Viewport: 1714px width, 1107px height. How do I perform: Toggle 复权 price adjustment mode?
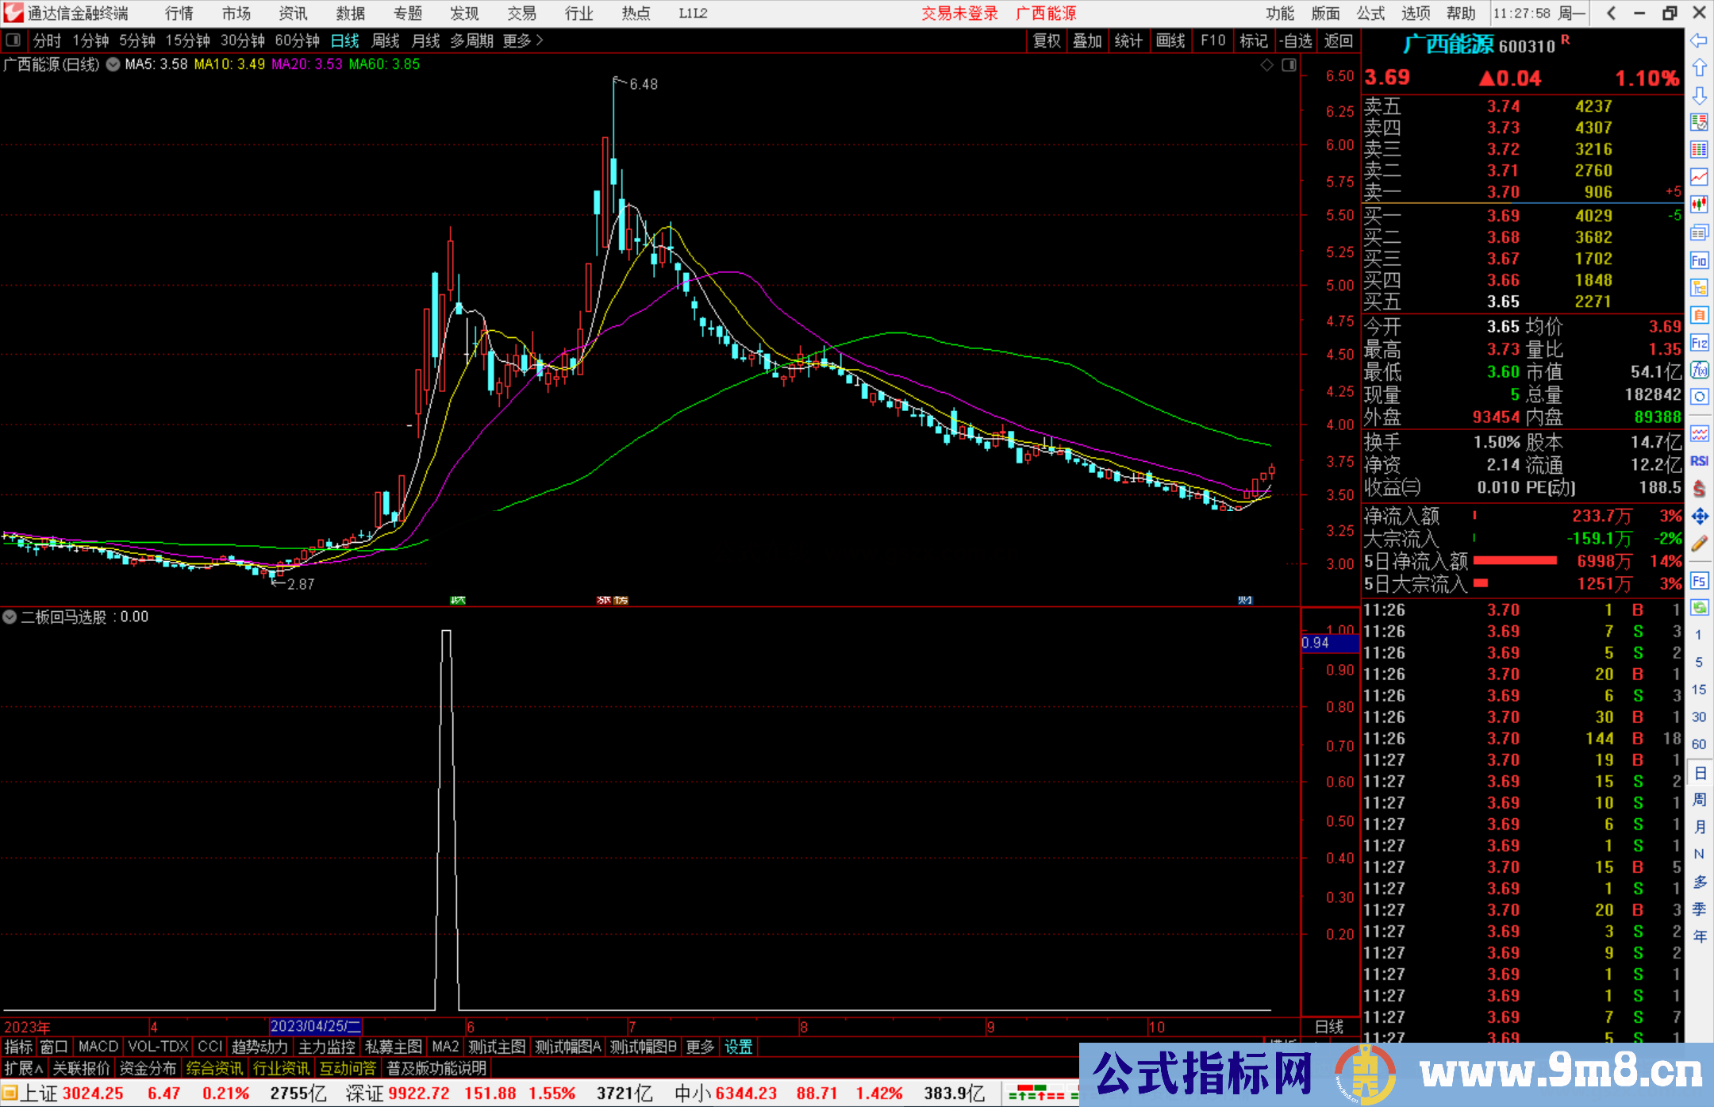tap(1046, 40)
